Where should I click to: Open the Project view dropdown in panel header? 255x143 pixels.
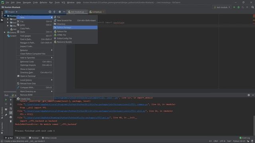11,12
